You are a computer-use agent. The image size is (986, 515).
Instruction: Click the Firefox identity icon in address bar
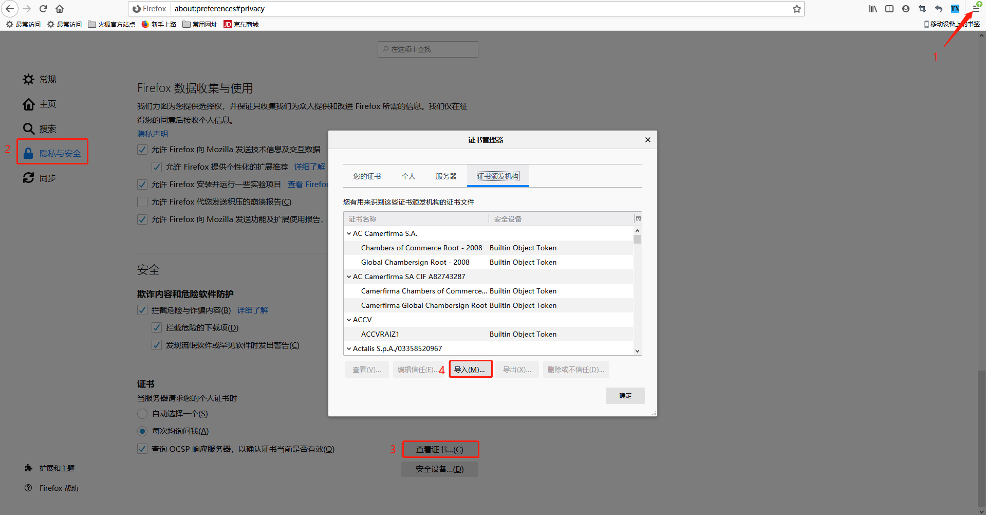(150, 9)
